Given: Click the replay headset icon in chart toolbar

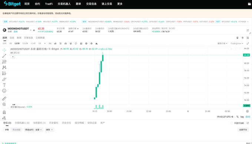Looking at the screenshot, I should click(x=76, y=44).
